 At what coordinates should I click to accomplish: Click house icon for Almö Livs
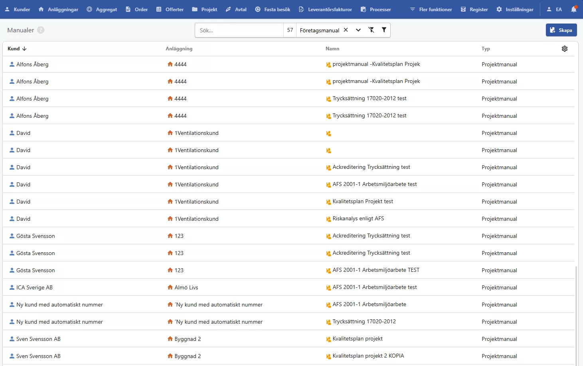click(x=170, y=287)
